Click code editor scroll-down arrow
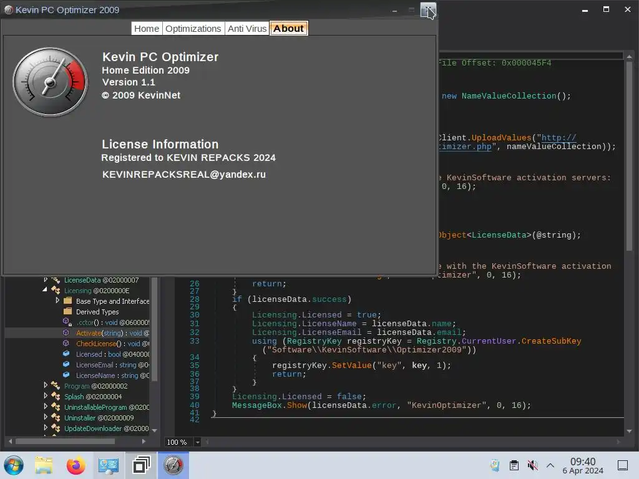The width and height of the screenshot is (639, 479). click(629, 431)
